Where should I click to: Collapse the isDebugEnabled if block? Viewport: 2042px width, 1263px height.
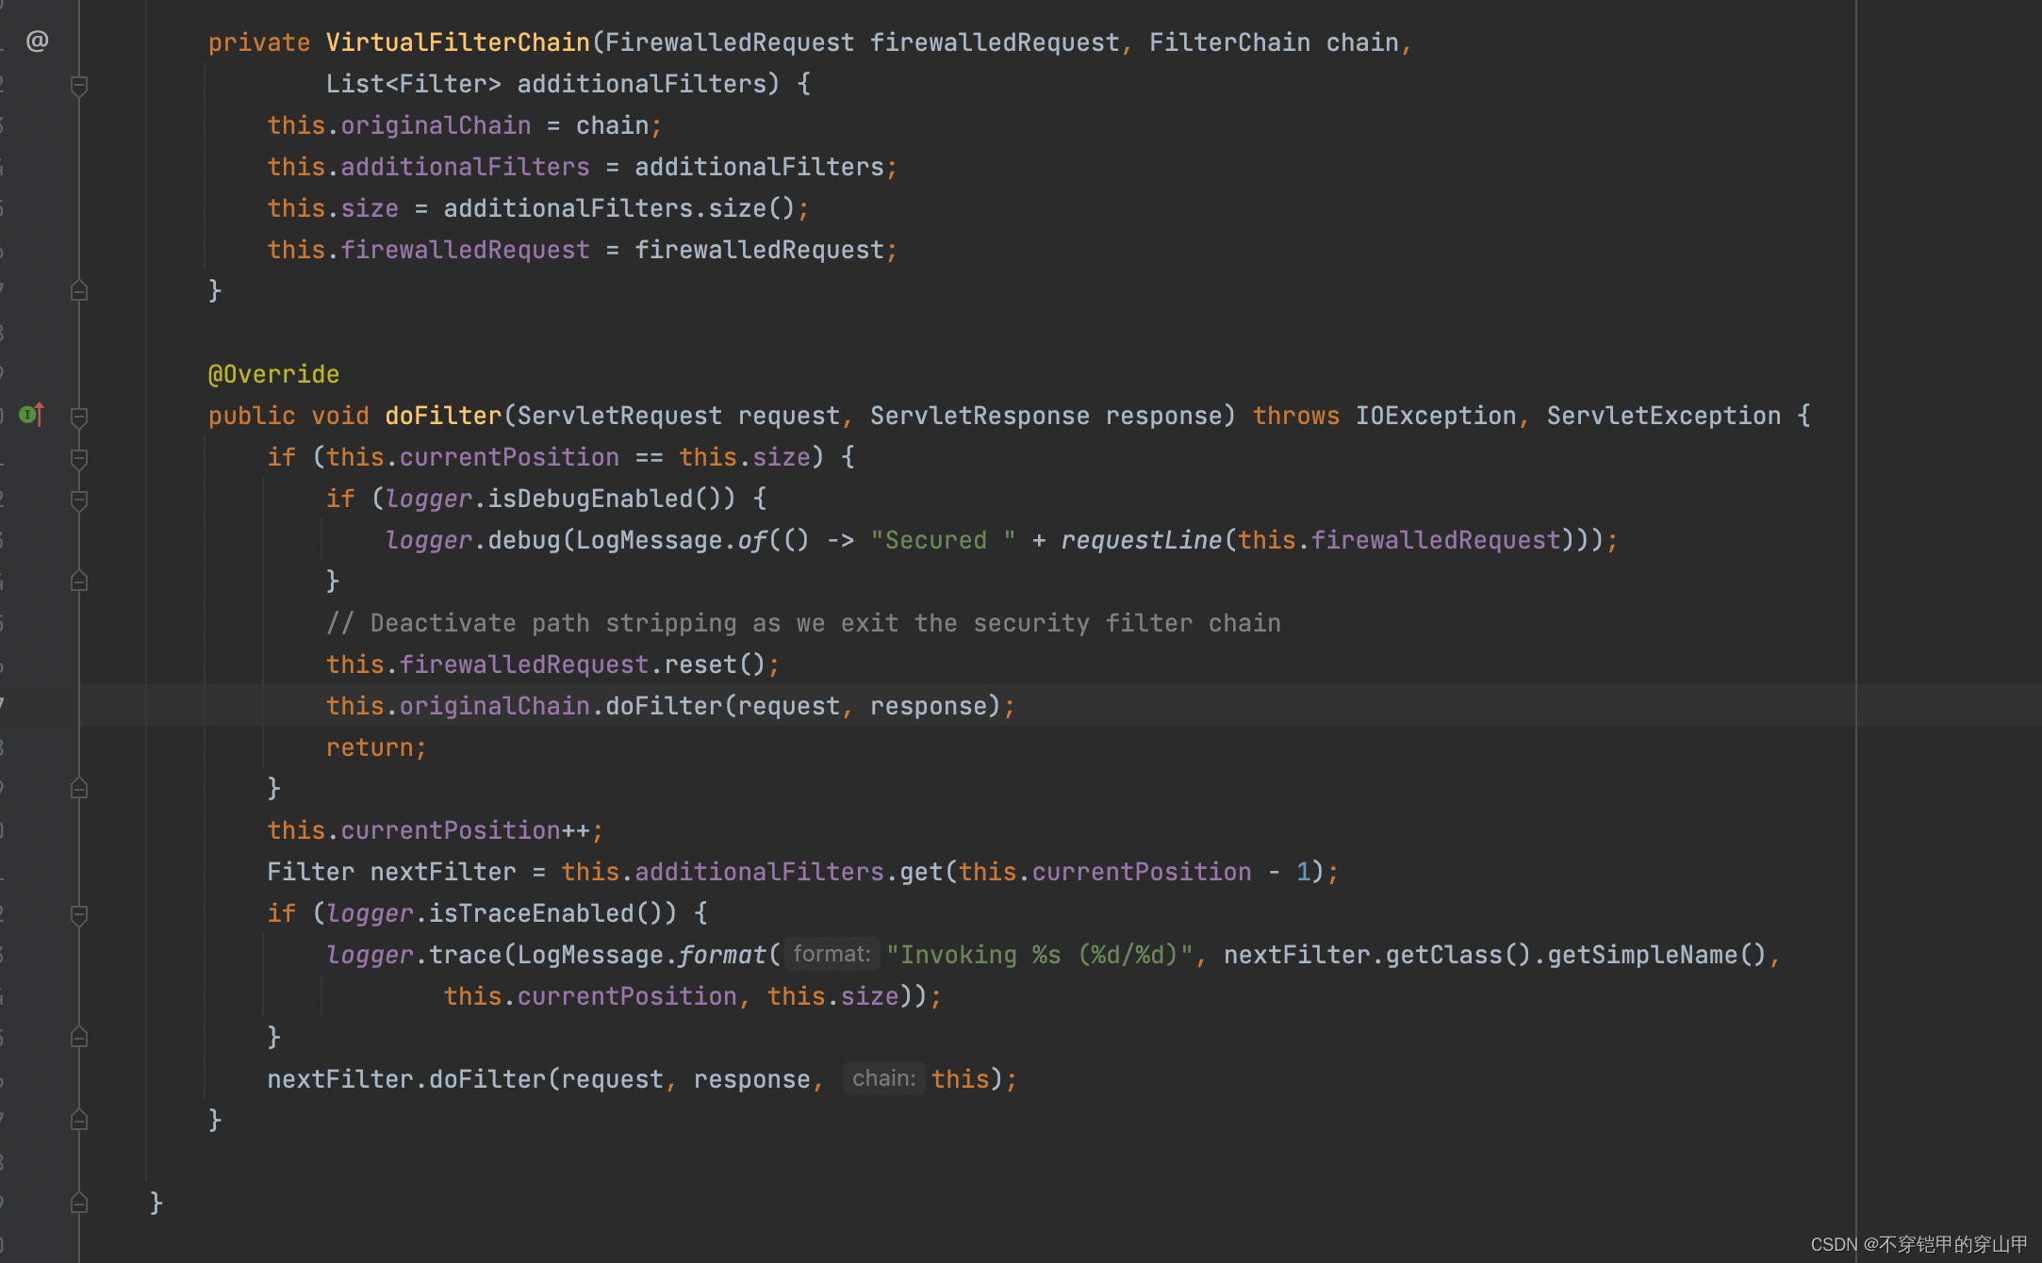(x=79, y=500)
